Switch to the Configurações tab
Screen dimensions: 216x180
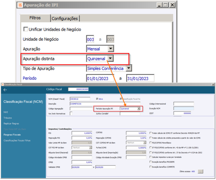64,19
